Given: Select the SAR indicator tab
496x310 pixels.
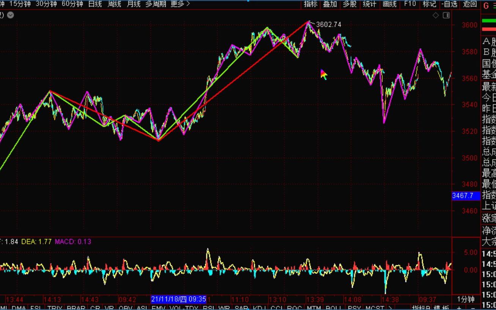Looking at the screenshot, I should tap(241, 308).
